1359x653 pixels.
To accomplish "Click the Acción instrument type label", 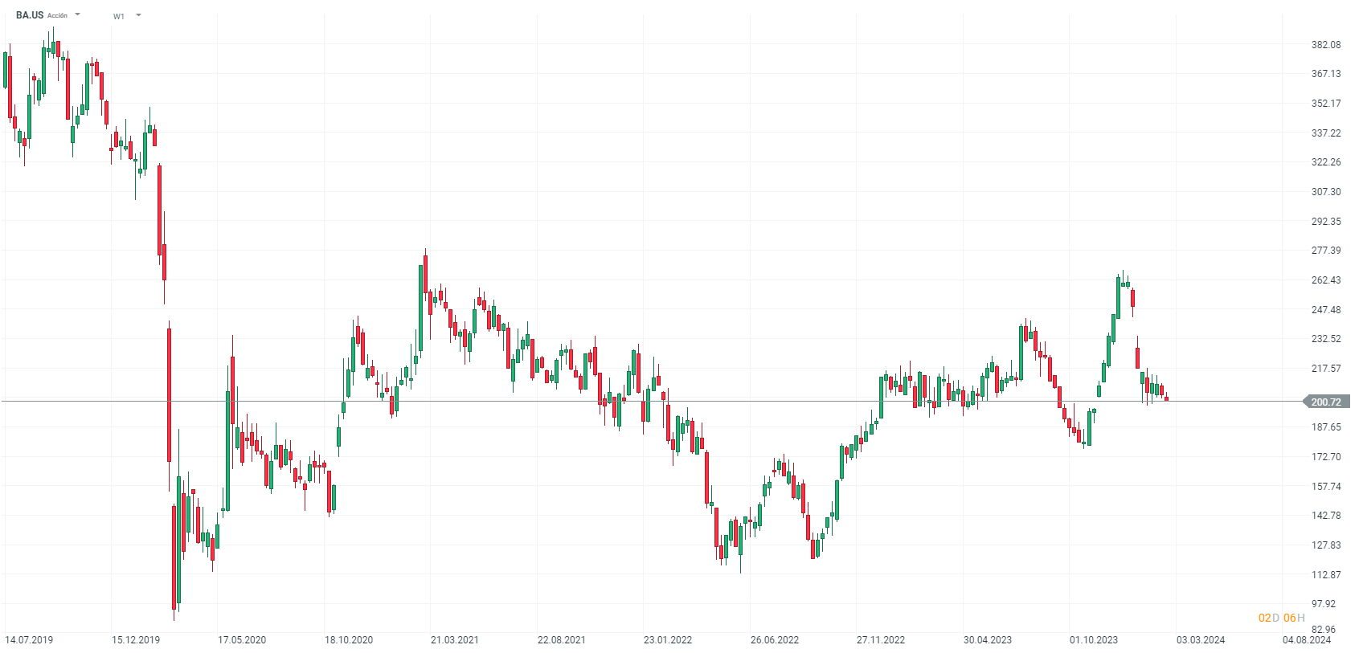I will (58, 15).
